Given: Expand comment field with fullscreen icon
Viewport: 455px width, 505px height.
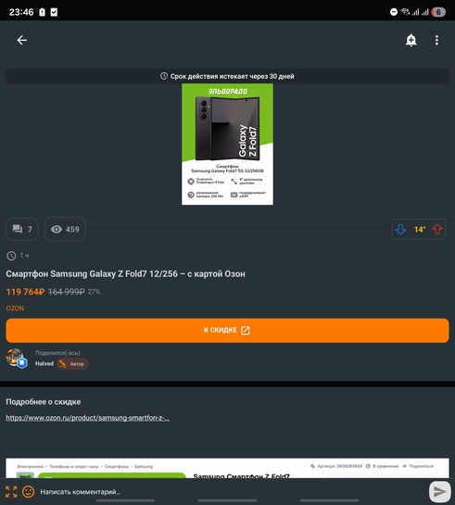Looking at the screenshot, I should tap(11, 492).
